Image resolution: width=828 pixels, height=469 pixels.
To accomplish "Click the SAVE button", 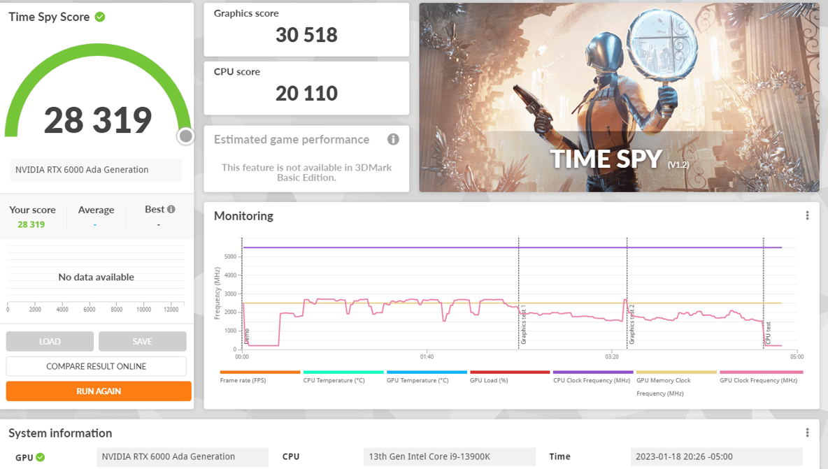I will (x=142, y=341).
